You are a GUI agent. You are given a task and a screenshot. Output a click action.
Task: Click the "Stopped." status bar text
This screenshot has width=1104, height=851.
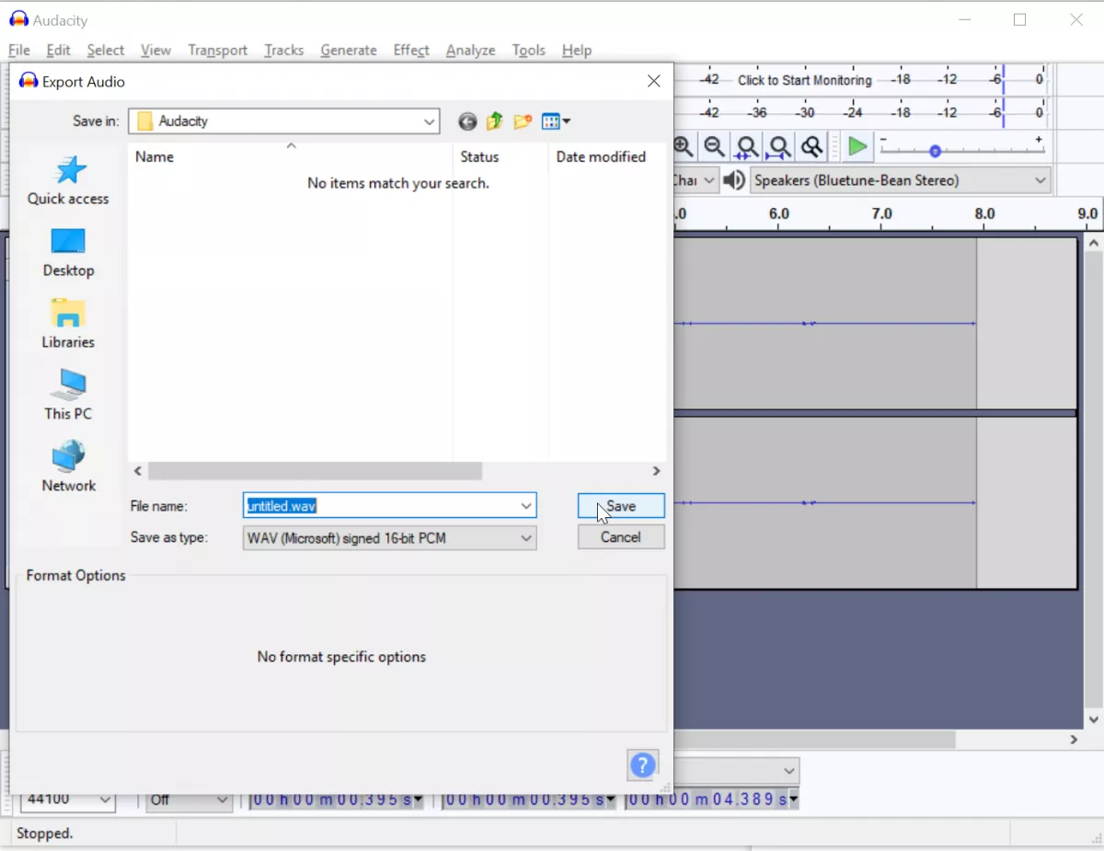[45, 834]
